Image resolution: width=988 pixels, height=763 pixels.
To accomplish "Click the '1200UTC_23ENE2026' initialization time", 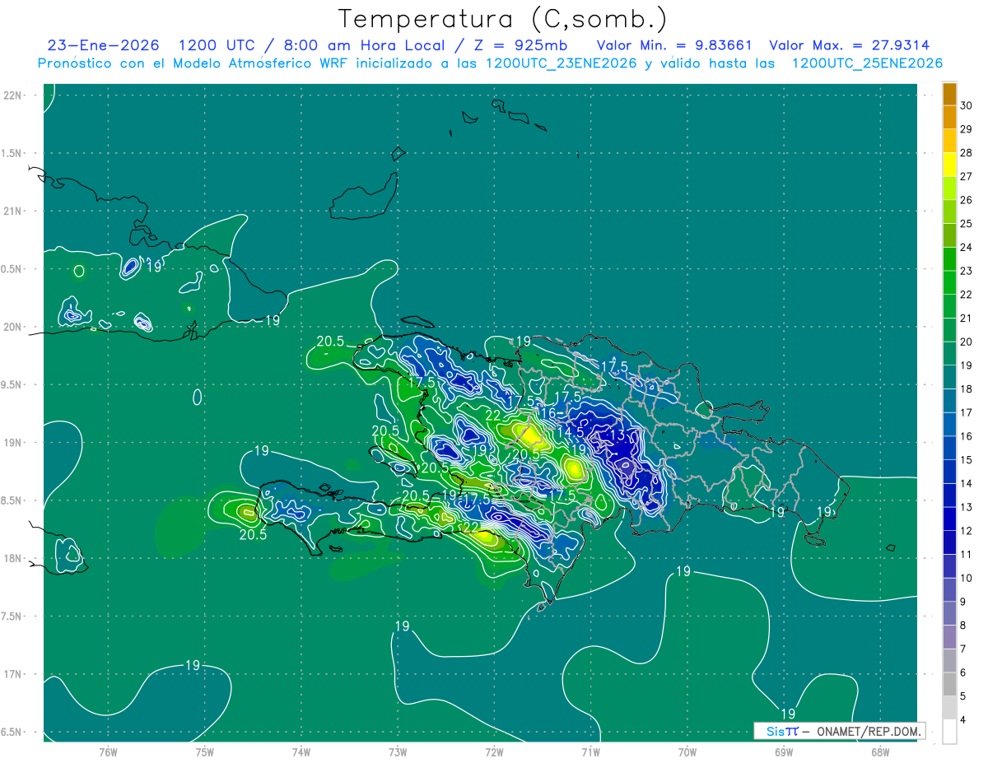I will tap(561, 63).
